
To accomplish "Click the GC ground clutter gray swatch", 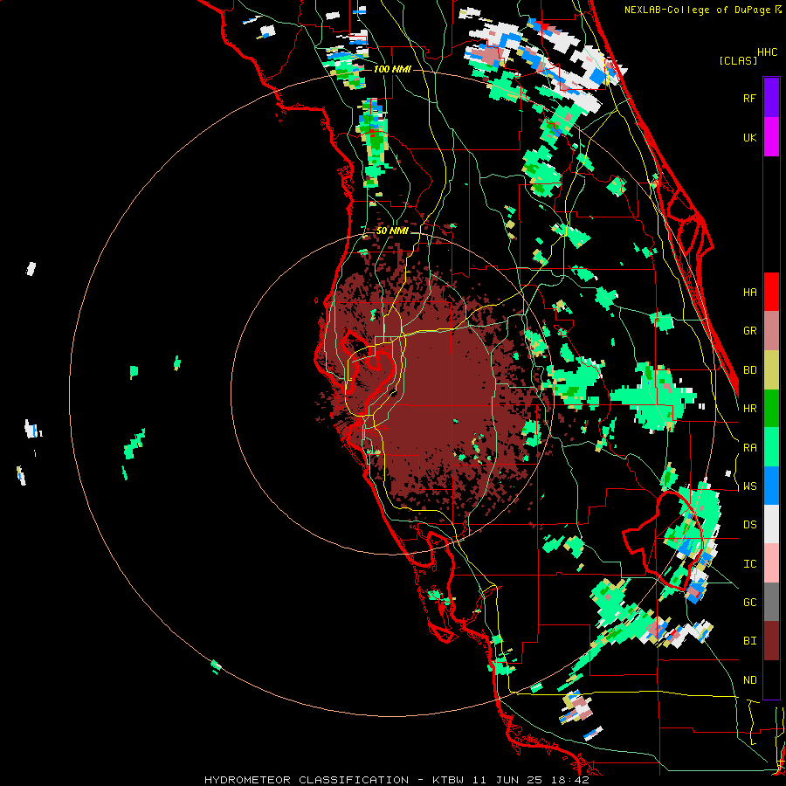I will 771,602.
